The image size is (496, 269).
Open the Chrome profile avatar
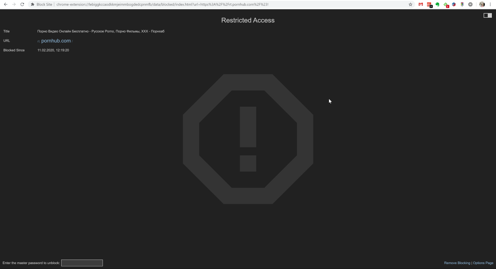click(x=482, y=5)
